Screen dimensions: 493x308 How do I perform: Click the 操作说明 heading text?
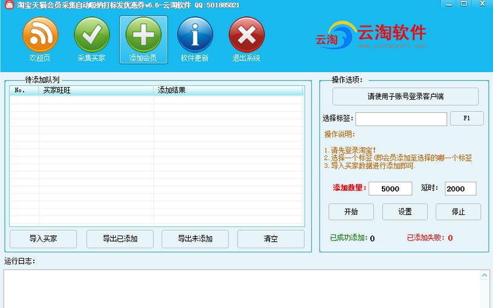click(340, 135)
